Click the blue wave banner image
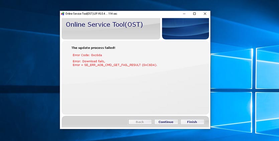 (x=185, y=29)
